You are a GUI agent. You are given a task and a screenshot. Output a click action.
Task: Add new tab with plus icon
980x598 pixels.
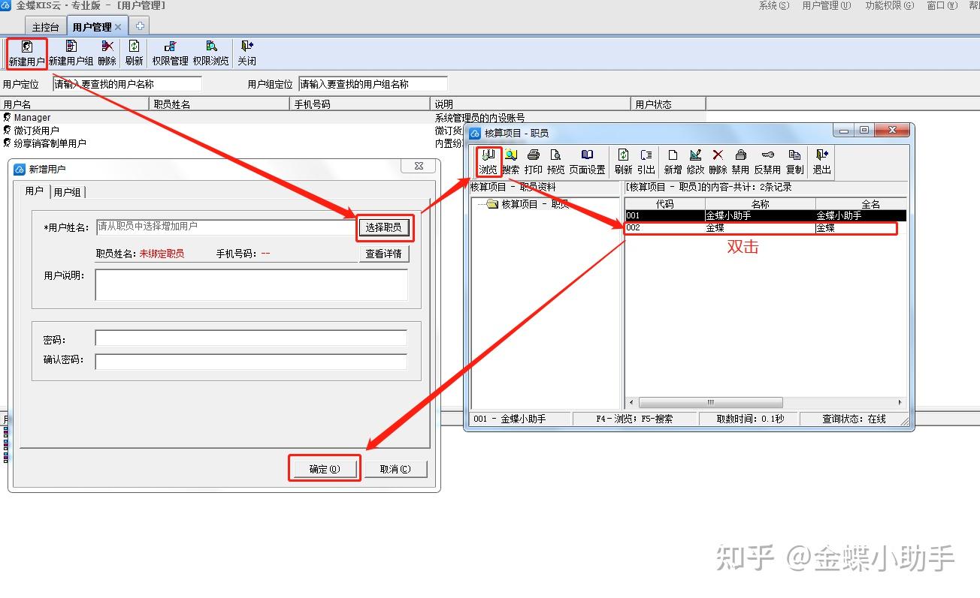click(x=140, y=26)
